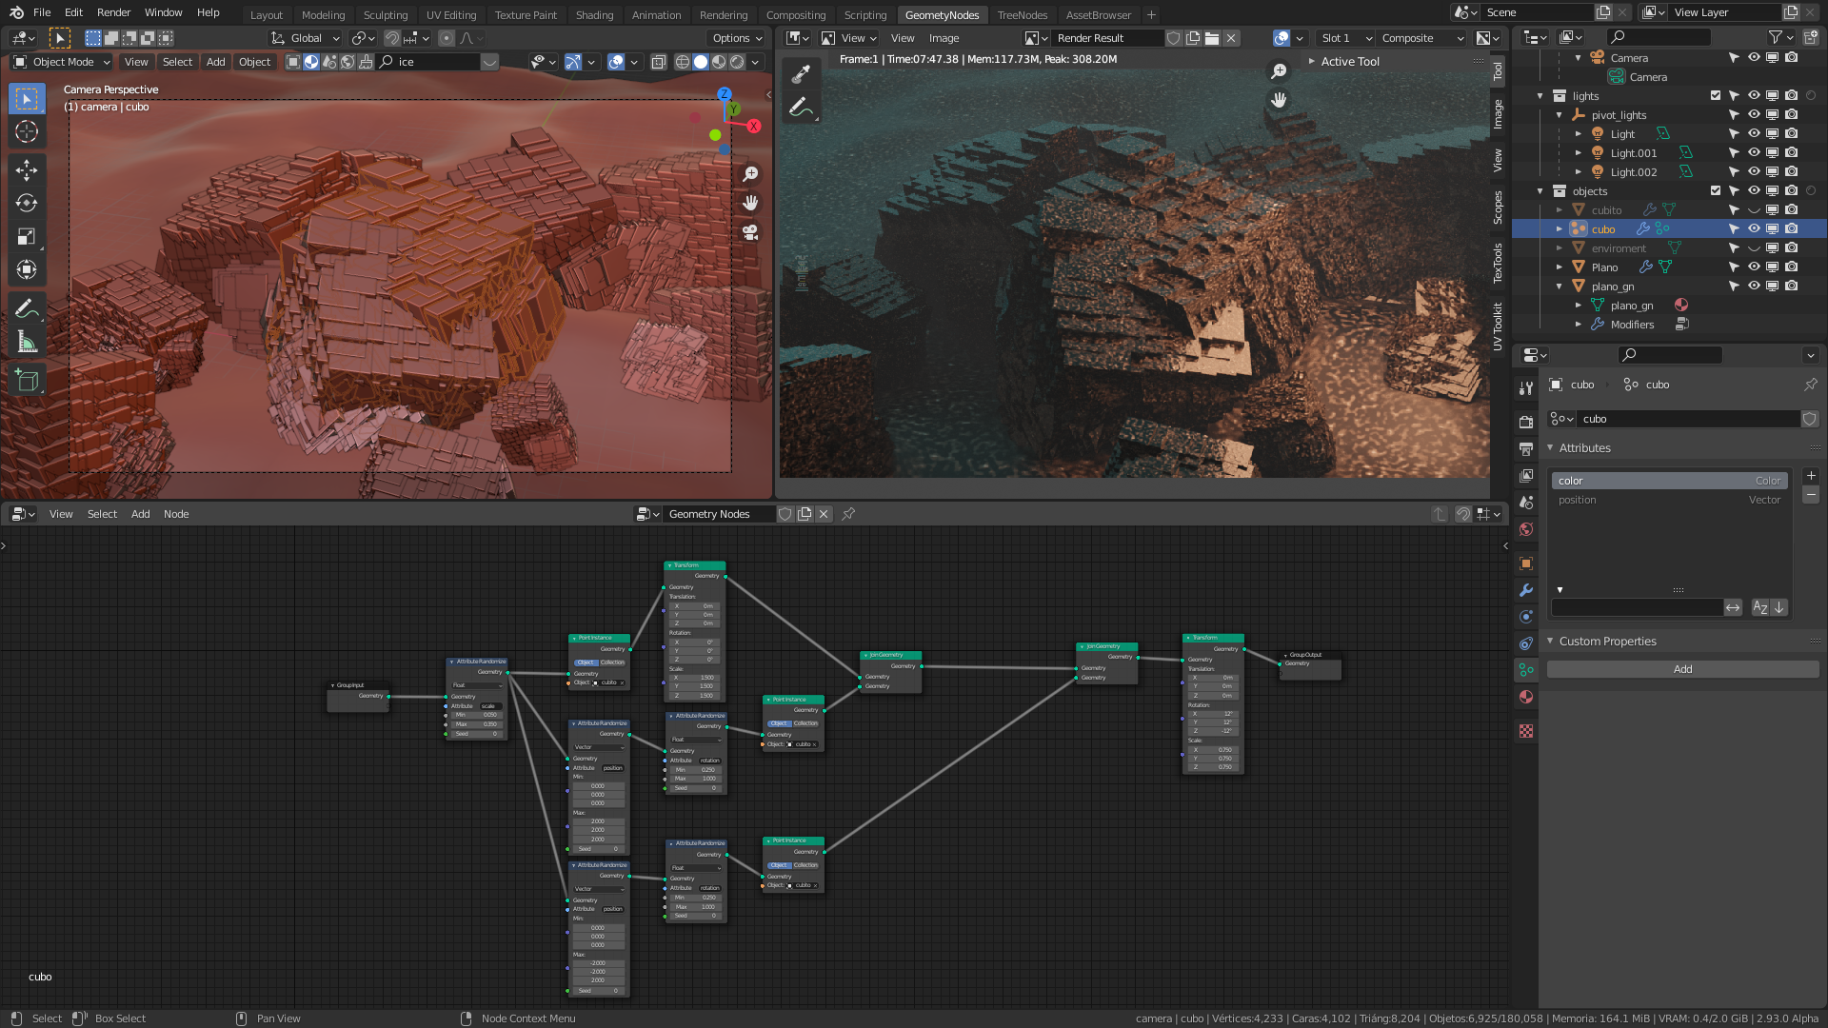Add a new attribute with plus button
The width and height of the screenshot is (1828, 1028).
(x=1811, y=475)
